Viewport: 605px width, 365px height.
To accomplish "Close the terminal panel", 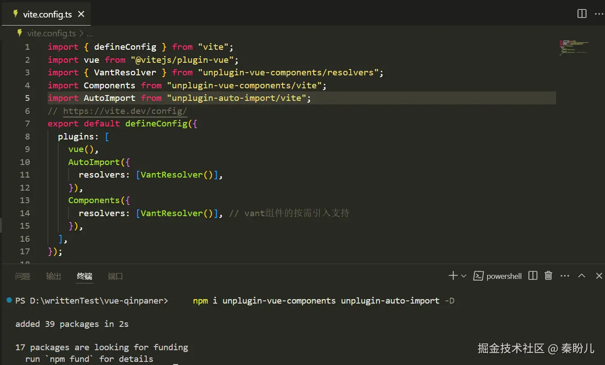I will pos(599,276).
